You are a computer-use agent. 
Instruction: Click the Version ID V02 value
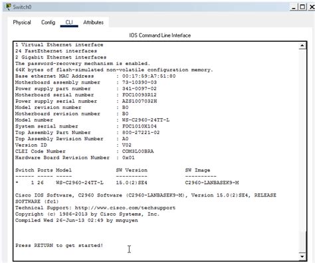(127, 145)
